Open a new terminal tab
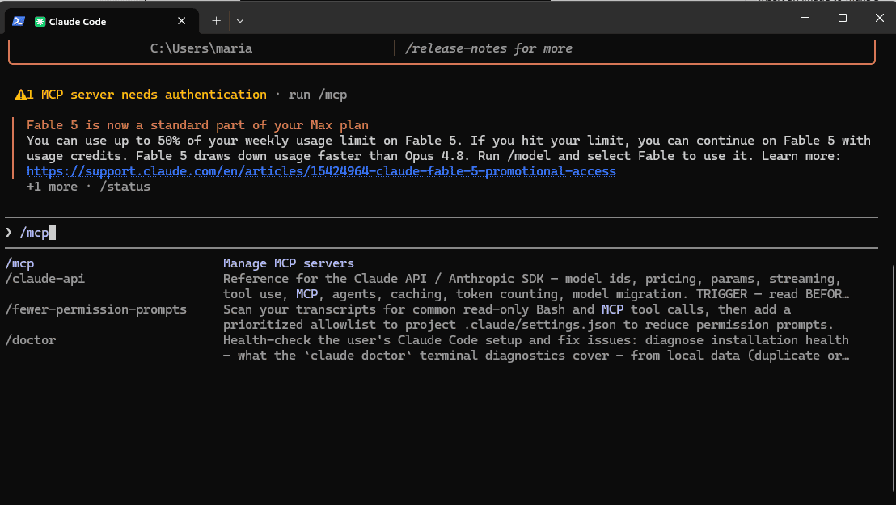This screenshot has height=505, width=896. click(x=216, y=21)
